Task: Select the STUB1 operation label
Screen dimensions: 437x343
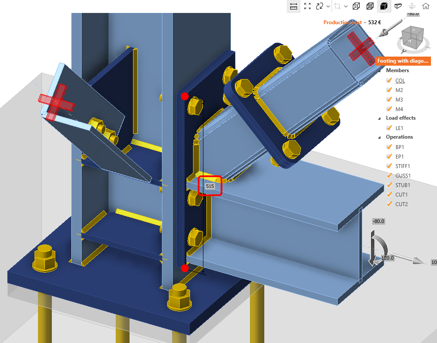Action: click(402, 185)
